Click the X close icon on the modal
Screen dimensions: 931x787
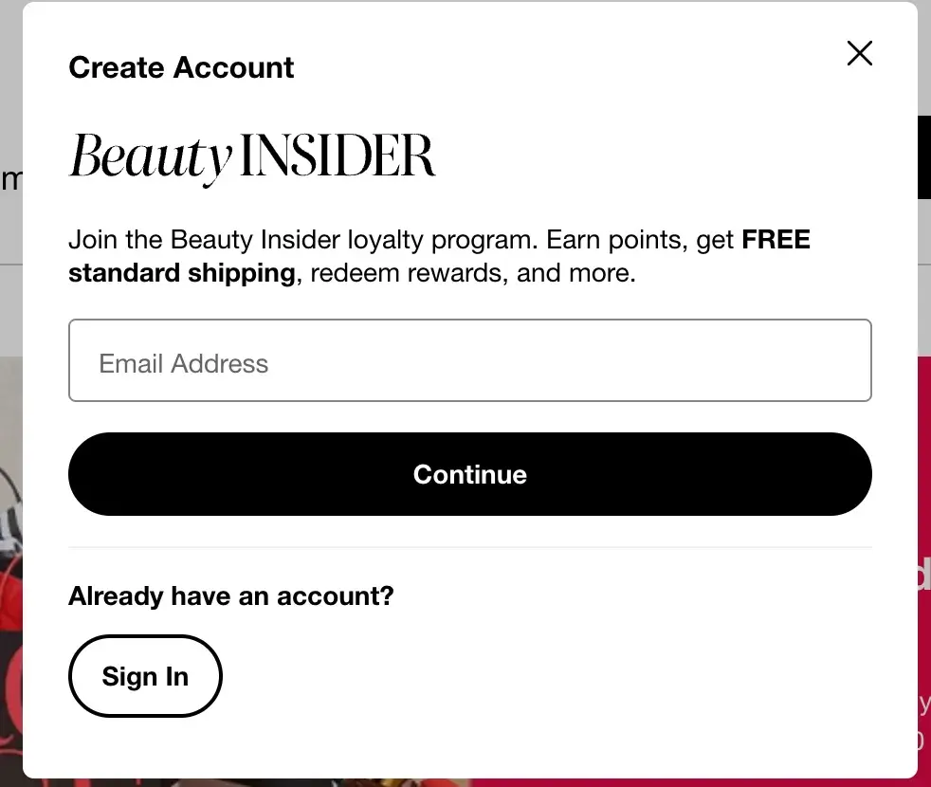pyautogui.click(x=859, y=54)
